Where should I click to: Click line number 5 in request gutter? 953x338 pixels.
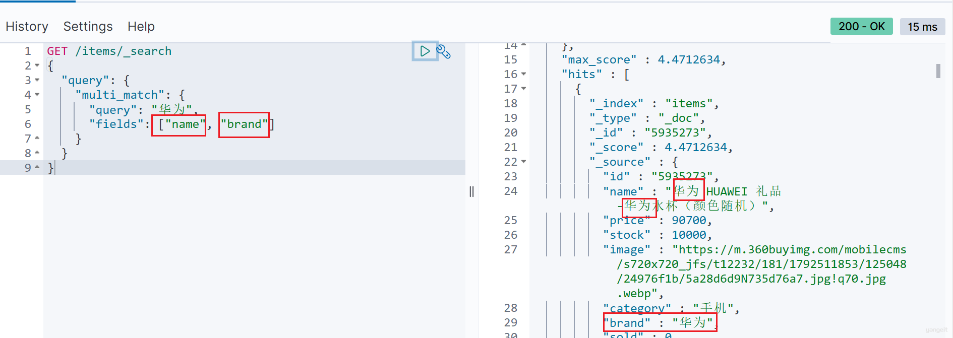(28, 109)
